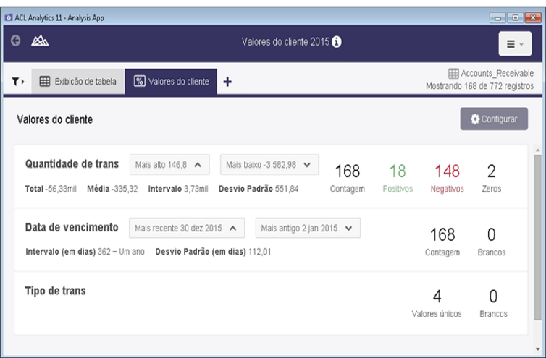Viewport: 546px width, 358px height.
Task: Switch to Exibição de tabela tab
Action: tap(77, 82)
